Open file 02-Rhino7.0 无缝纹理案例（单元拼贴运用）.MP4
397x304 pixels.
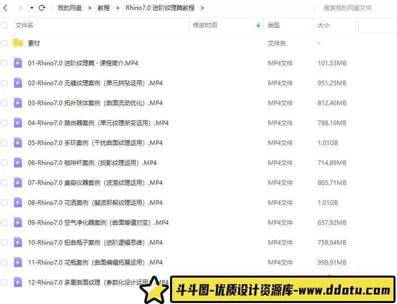[x=95, y=83]
